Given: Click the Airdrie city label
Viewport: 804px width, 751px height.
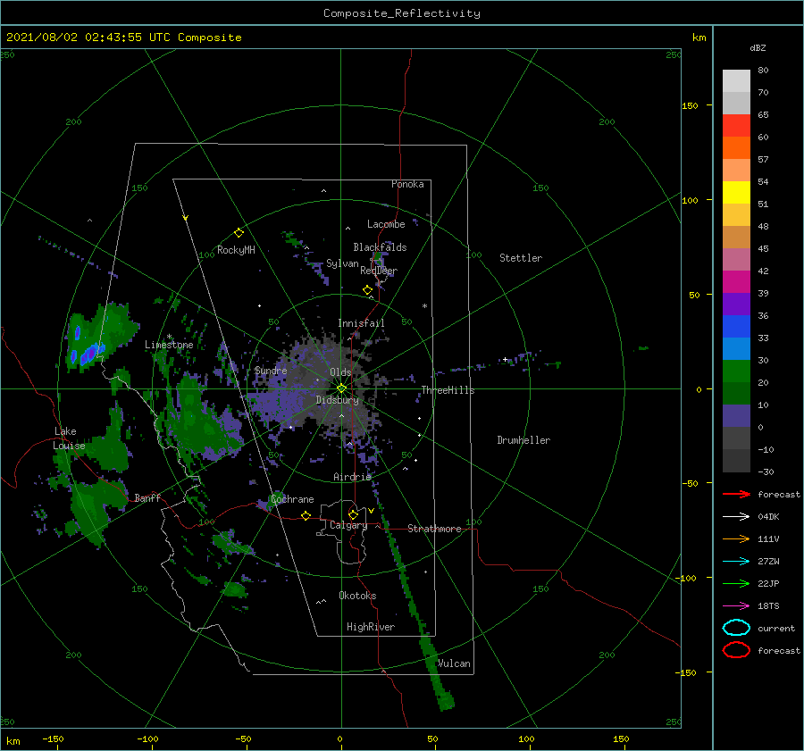Looking at the screenshot, I should tap(352, 477).
